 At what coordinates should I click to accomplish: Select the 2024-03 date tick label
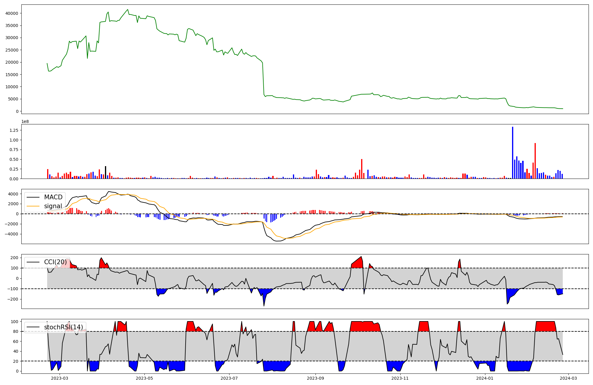click(x=568, y=378)
